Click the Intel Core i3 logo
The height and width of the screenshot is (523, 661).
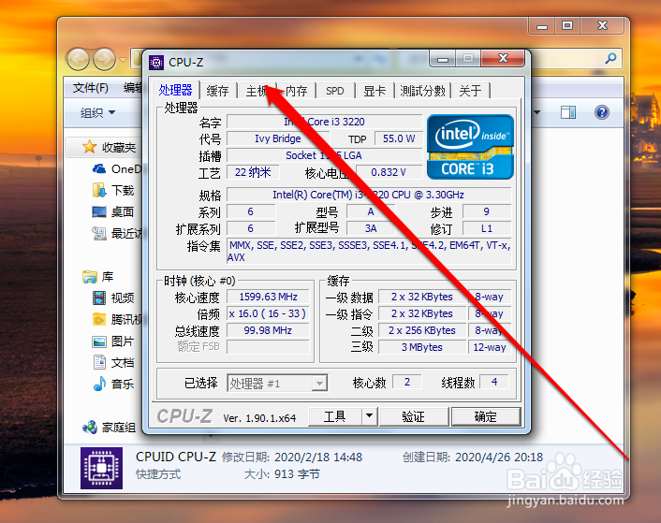470,147
